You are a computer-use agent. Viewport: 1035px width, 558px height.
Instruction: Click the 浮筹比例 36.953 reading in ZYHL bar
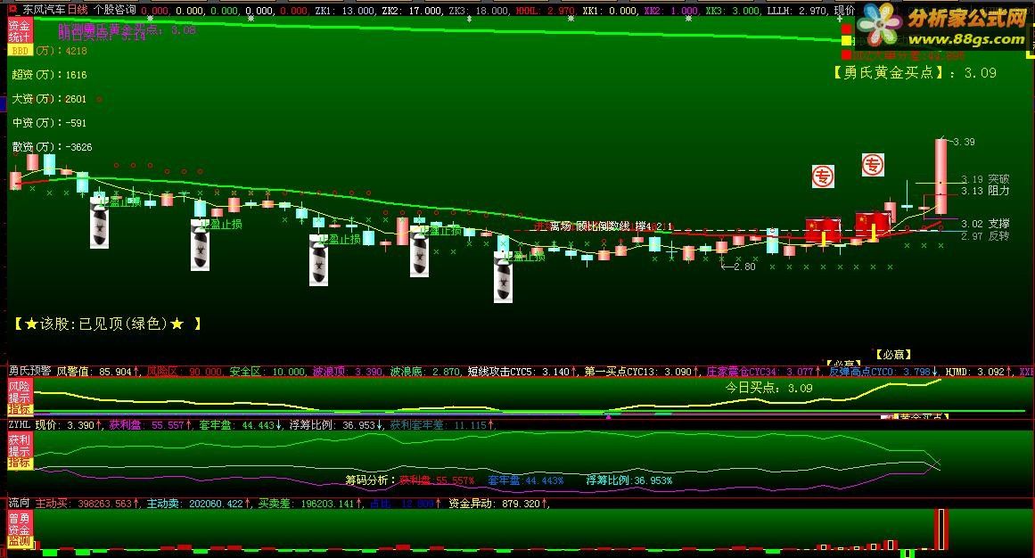337,424
